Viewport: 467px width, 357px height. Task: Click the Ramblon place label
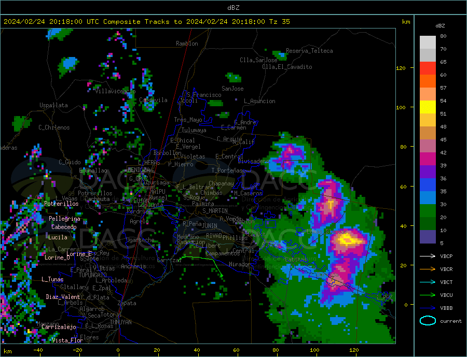[x=187, y=44]
